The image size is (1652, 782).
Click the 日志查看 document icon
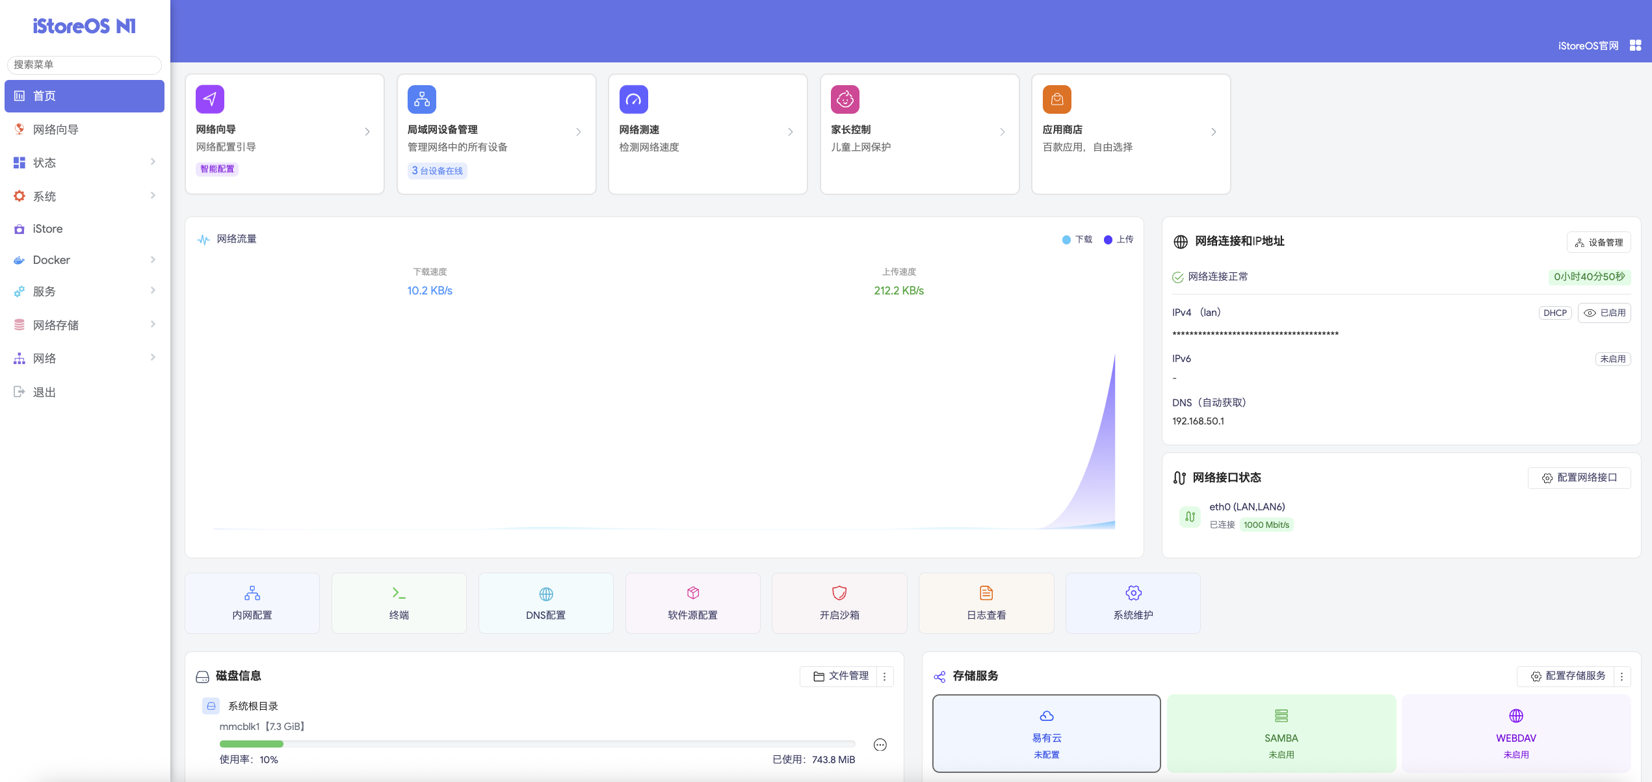pos(986,593)
